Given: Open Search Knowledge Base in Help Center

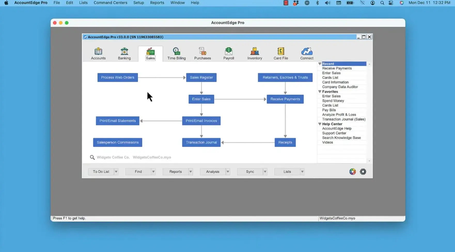Looking at the screenshot, I should [341, 138].
